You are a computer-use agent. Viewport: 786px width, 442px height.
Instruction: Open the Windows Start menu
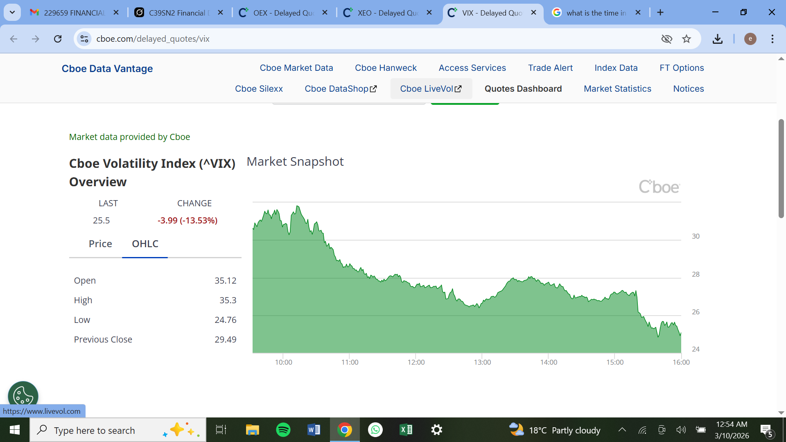tap(15, 430)
